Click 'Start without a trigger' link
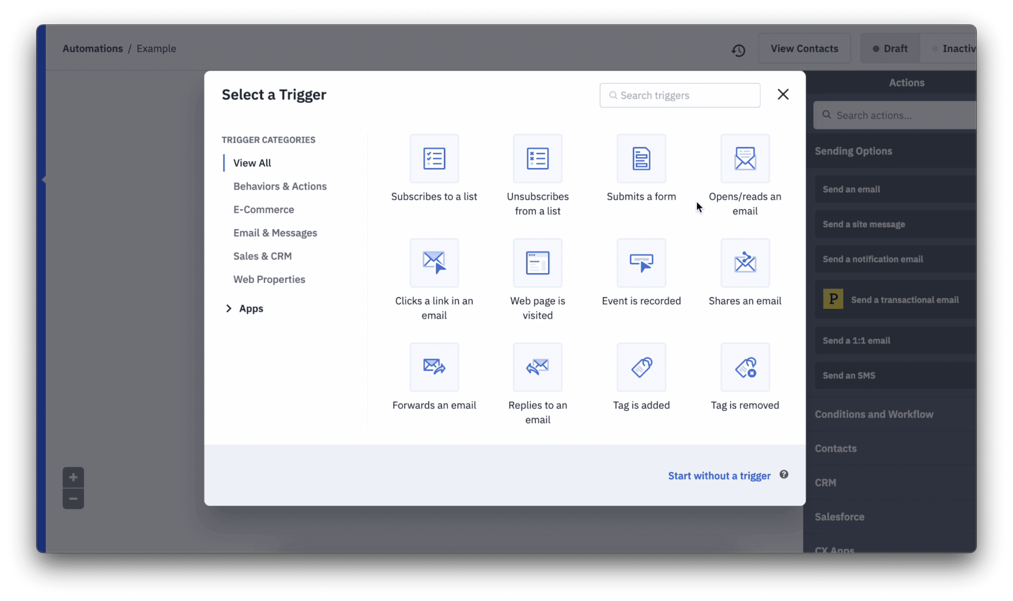The height and width of the screenshot is (601, 1013). pyautogui.click(x=719, y=475)
